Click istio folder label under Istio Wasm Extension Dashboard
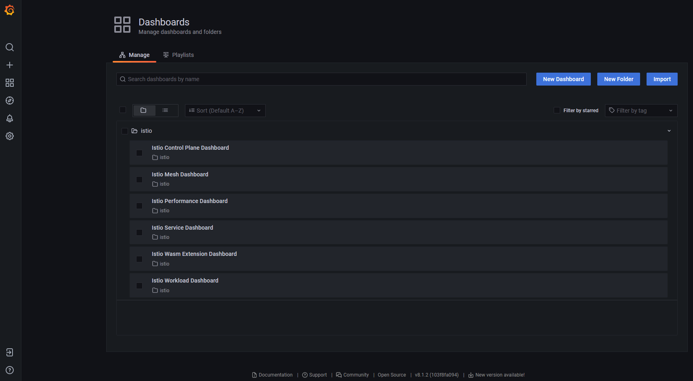 point(164,264)
